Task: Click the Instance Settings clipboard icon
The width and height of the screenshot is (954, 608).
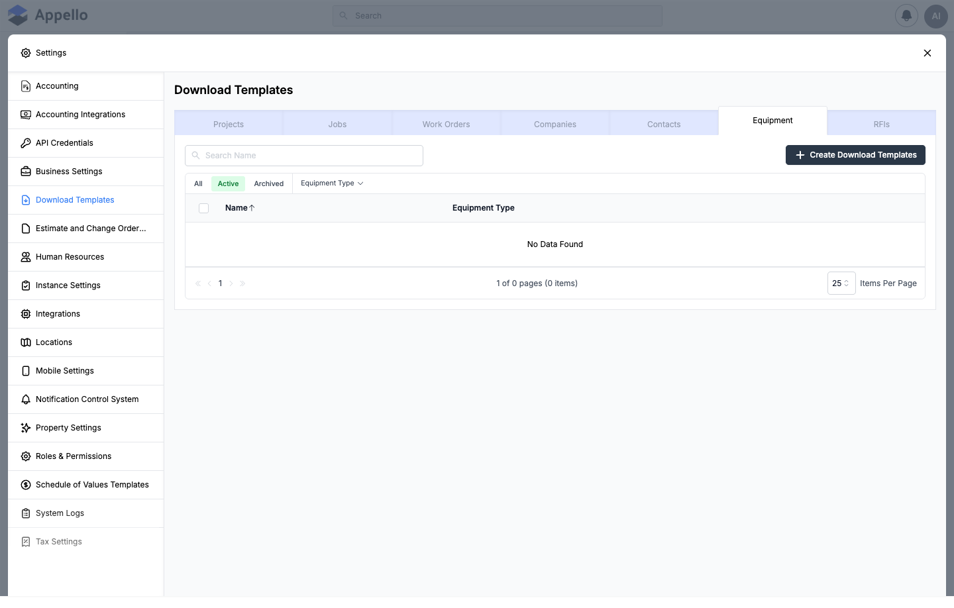Action: (26, 285)
